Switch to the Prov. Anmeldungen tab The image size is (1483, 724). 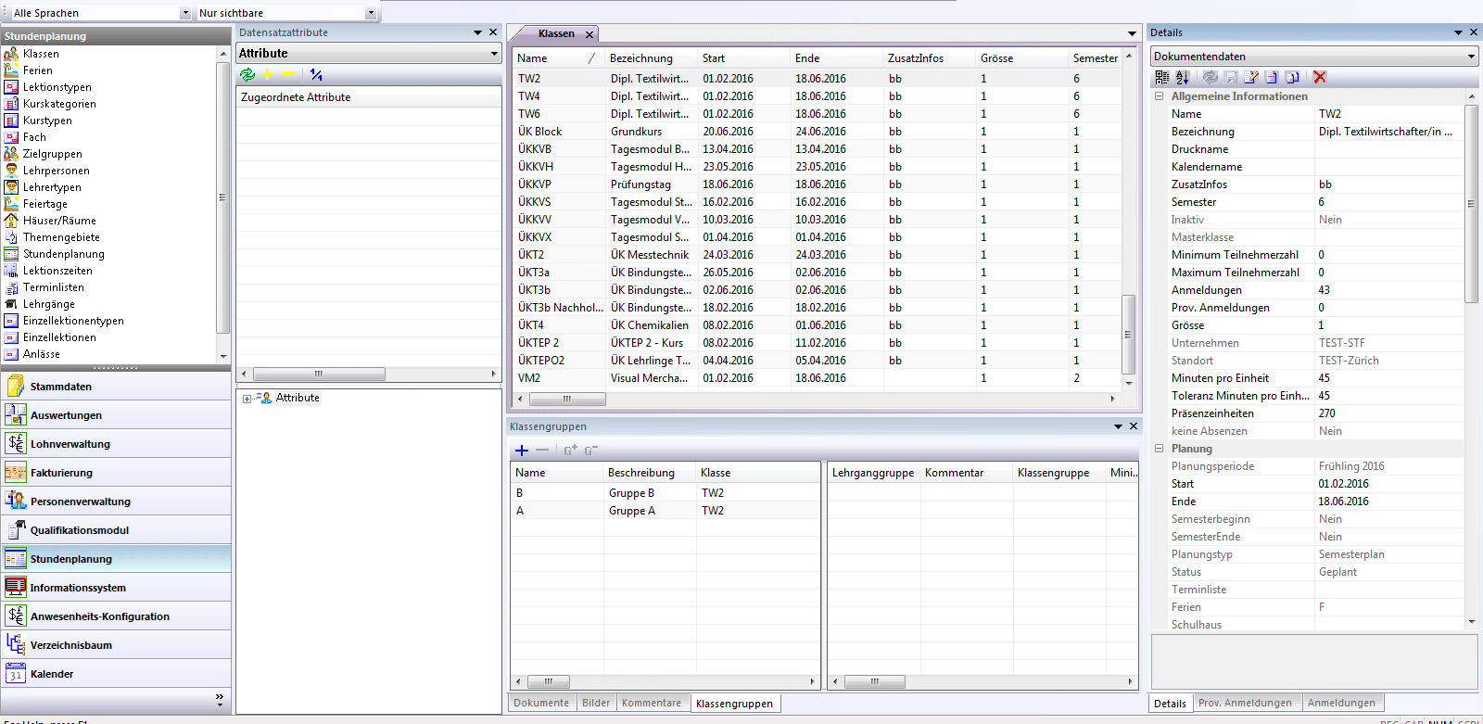[x=1244, y=703]
